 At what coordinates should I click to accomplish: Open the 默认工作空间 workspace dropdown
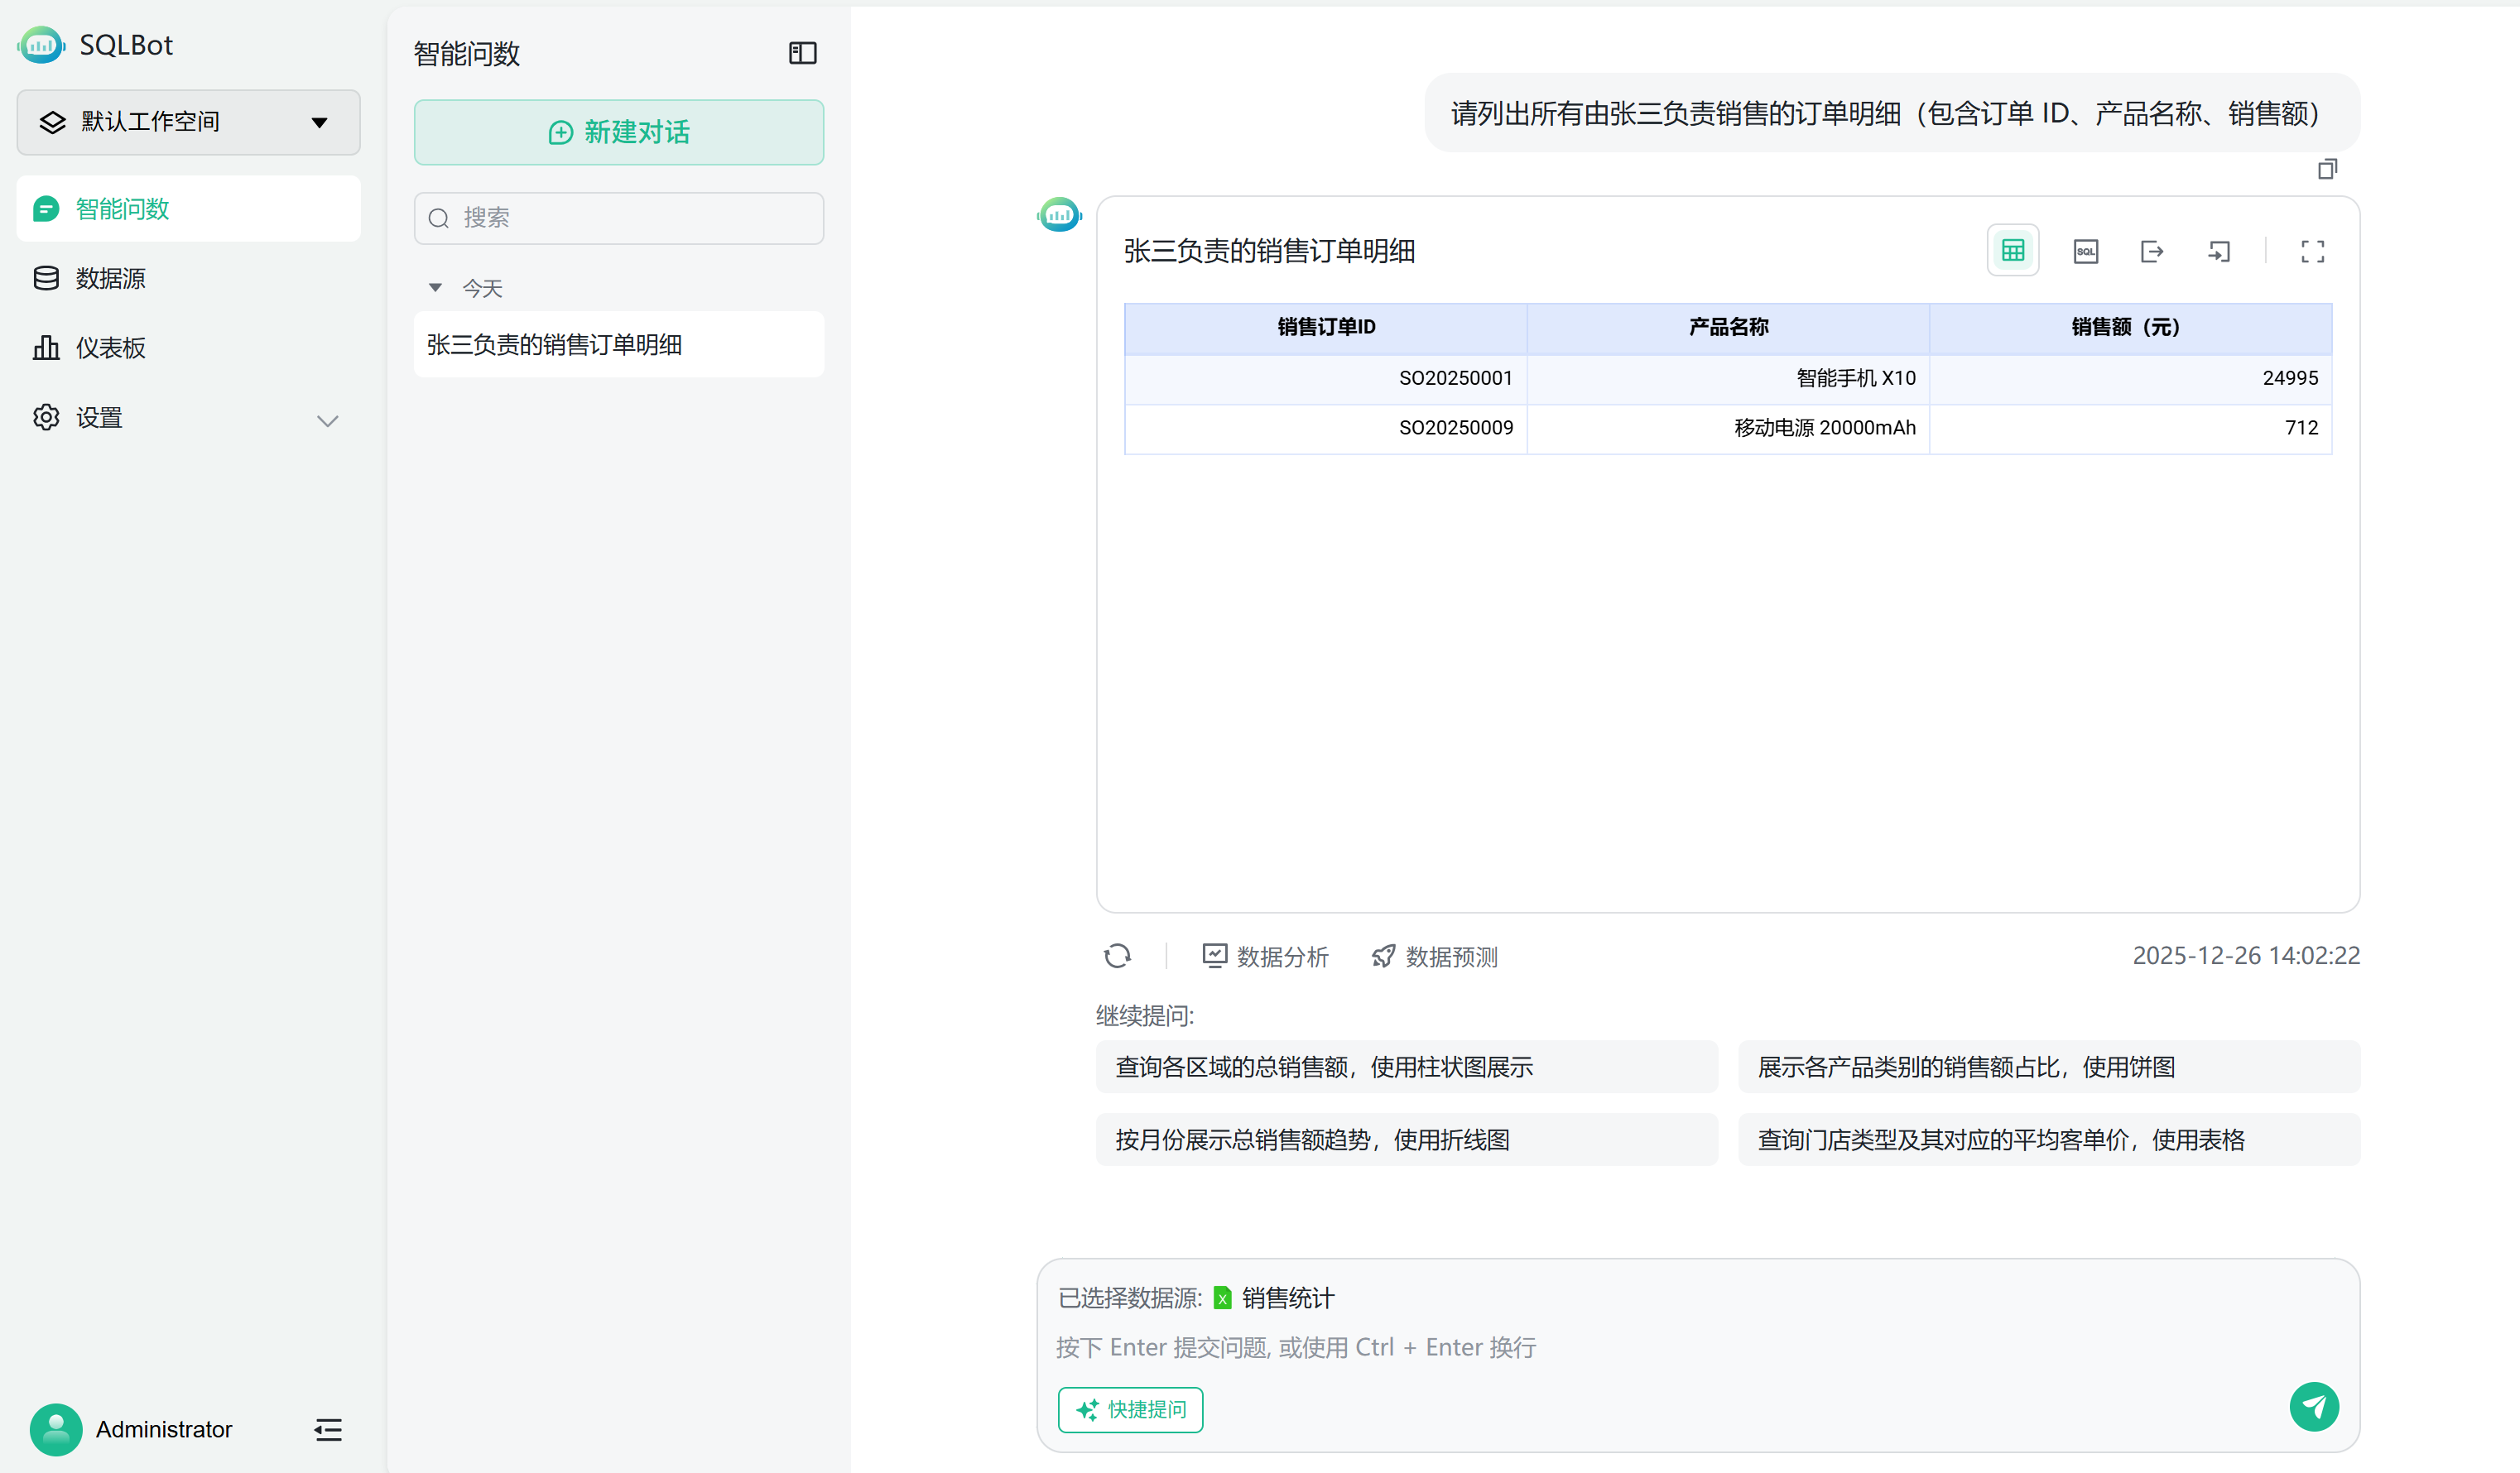(x=188, y=121)
